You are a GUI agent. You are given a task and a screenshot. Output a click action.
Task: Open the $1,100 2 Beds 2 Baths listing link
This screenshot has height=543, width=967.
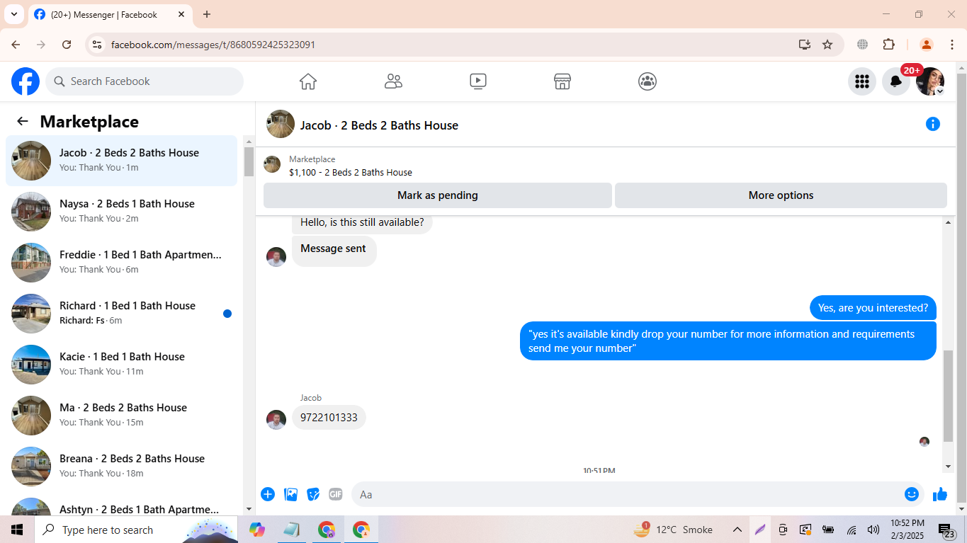pyautogui.click(x=350, y=172)
